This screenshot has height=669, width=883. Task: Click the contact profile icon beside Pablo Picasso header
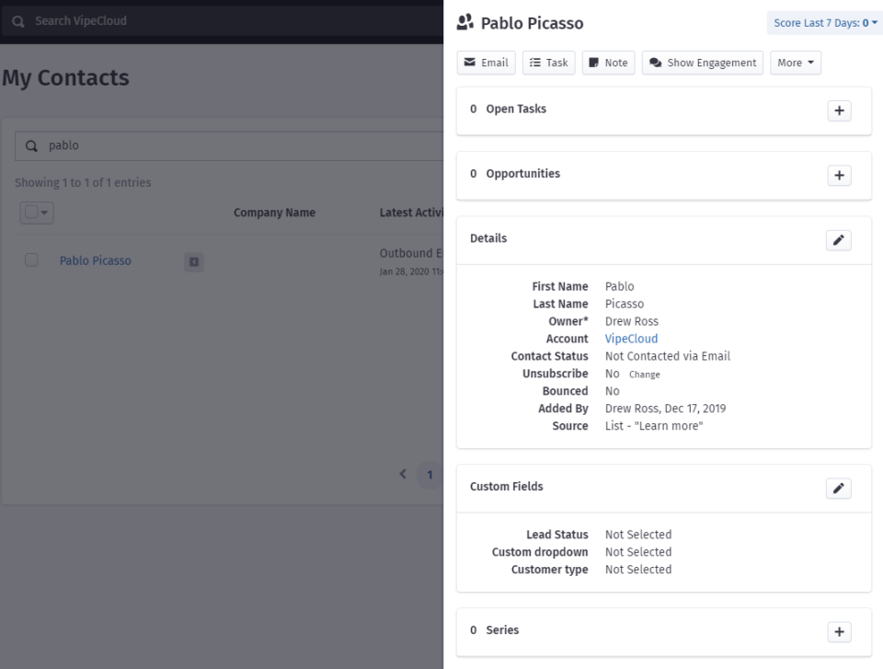point(464,22)
